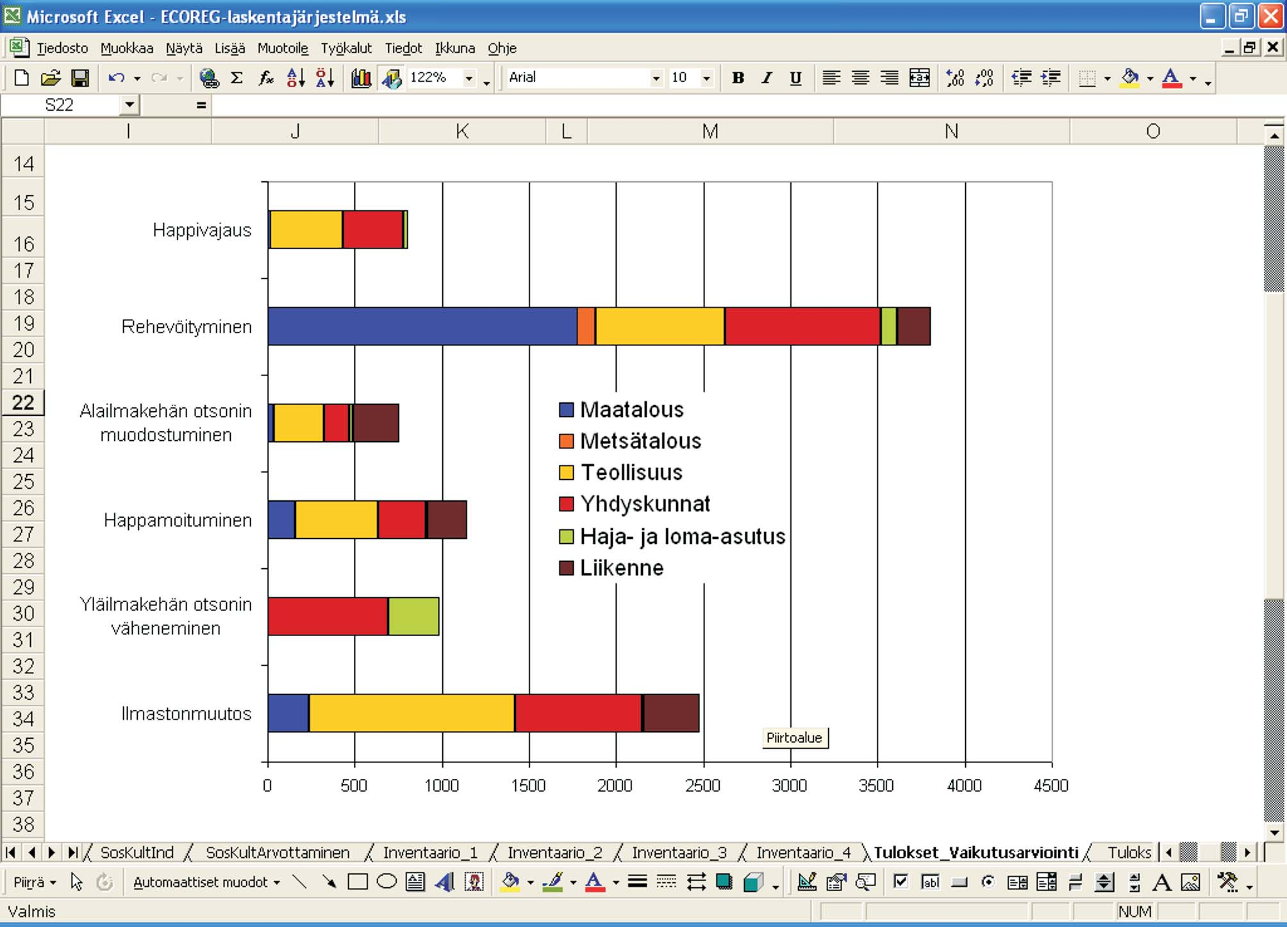
Task: Save the workbook with the floppy disk icon
Action: pyautogui.click(x=79, y=78)
